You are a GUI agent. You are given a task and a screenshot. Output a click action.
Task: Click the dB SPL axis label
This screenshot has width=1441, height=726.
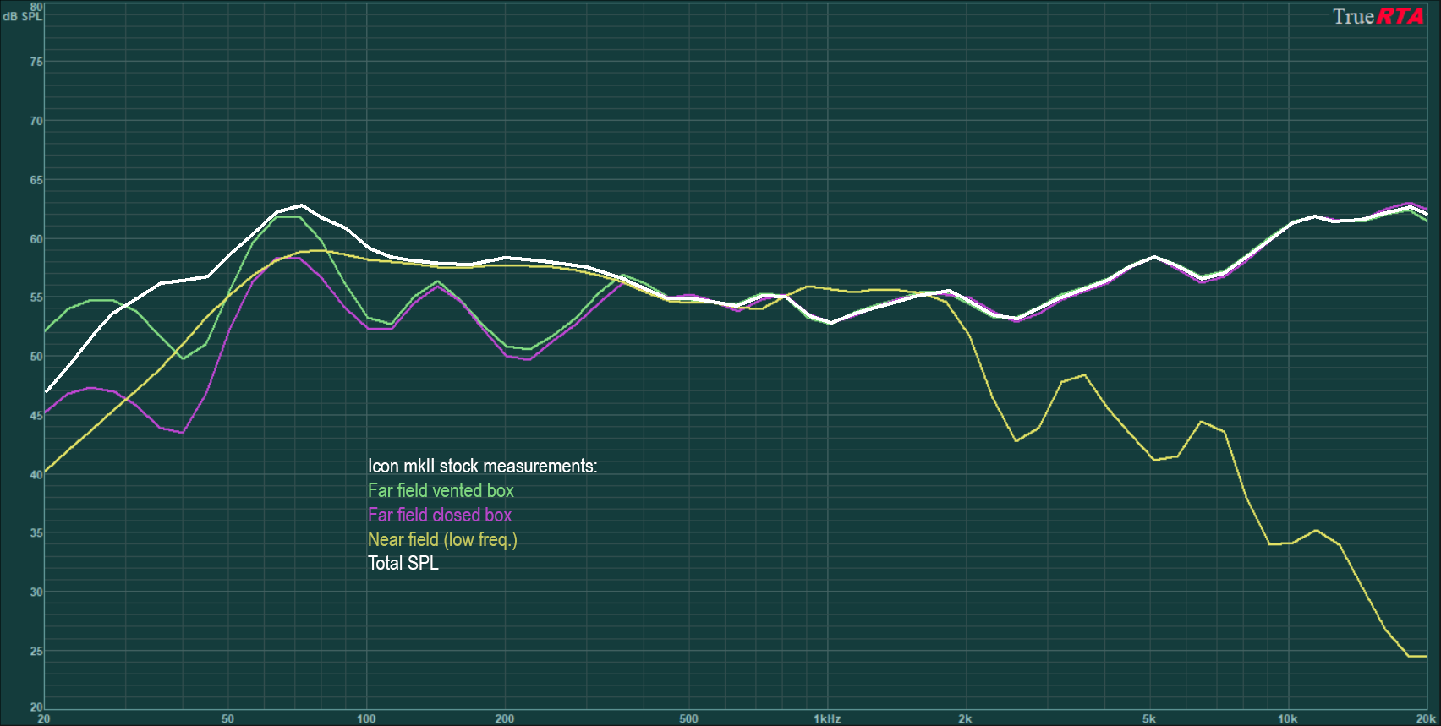click(21, 16)
